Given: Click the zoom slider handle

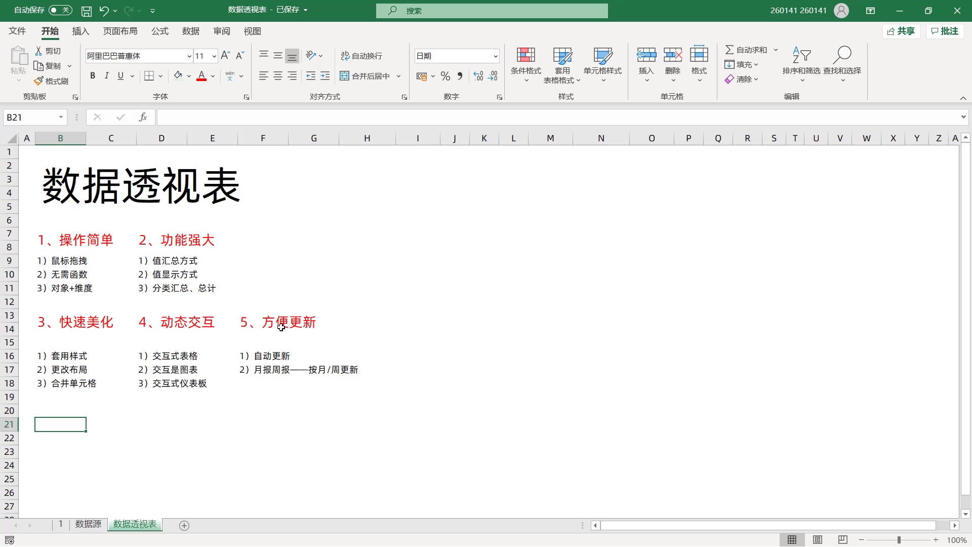Looking at the screenshot, I should pos(899,540).
